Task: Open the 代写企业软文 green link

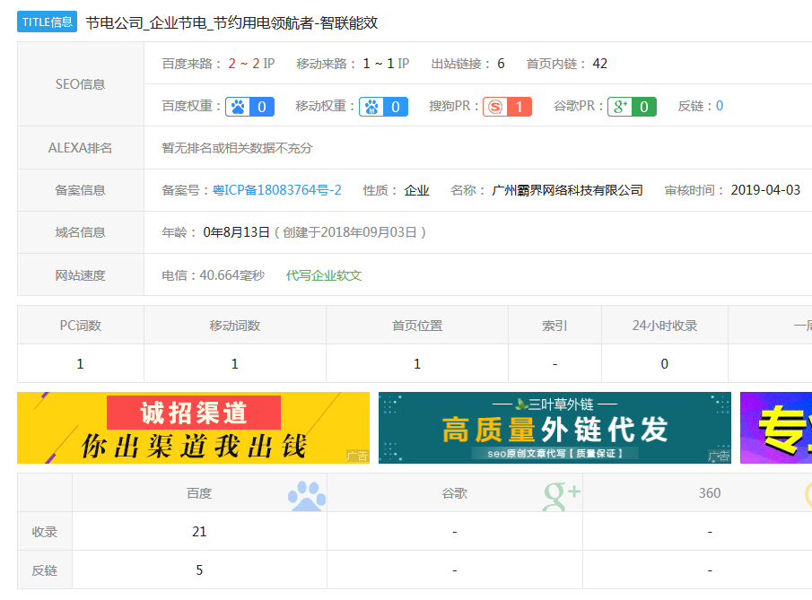Action: [x=324, y=275]
